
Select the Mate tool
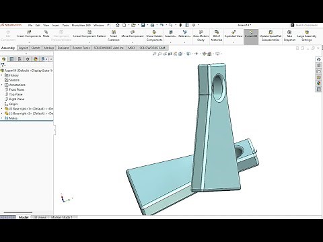tap(46, 34)
